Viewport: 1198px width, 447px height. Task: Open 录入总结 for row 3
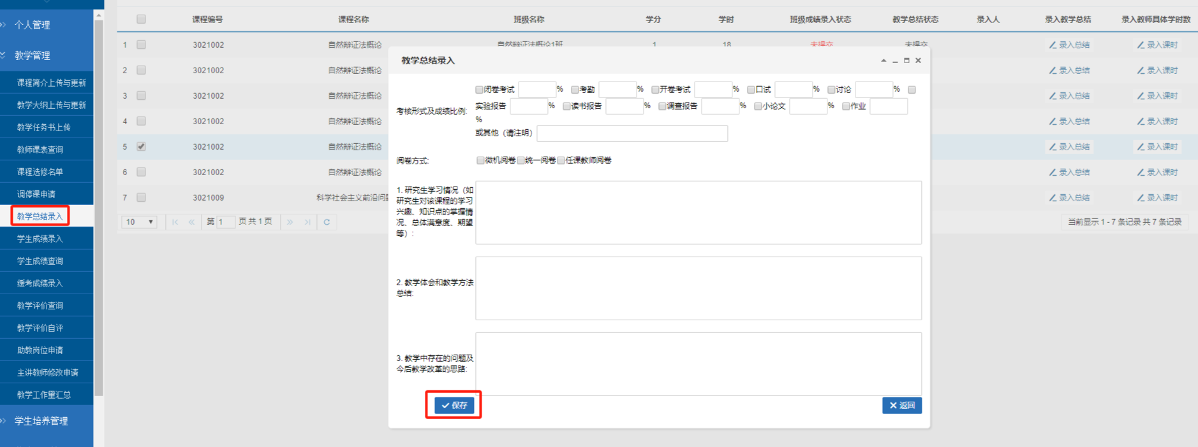point(1070,96)
